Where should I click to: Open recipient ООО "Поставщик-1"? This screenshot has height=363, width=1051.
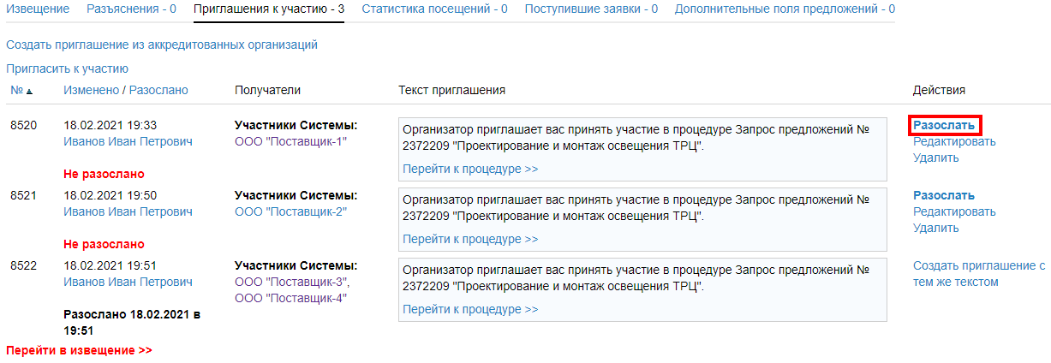(290, 141)
